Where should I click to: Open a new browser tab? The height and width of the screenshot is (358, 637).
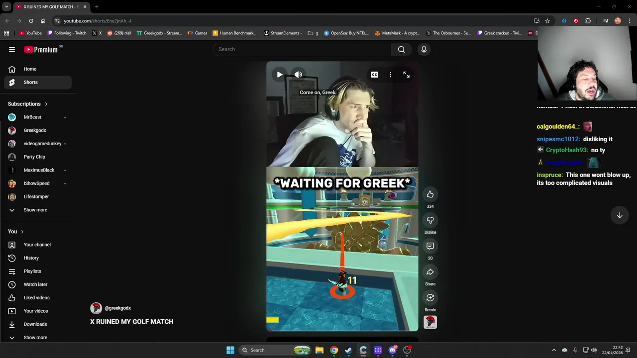pos(97,7)
